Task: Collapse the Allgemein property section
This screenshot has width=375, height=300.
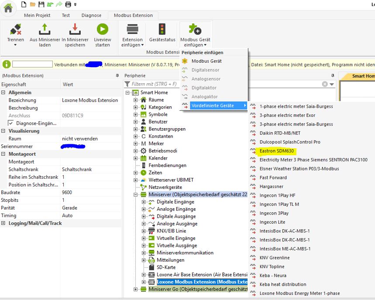Action: (4, 92)
